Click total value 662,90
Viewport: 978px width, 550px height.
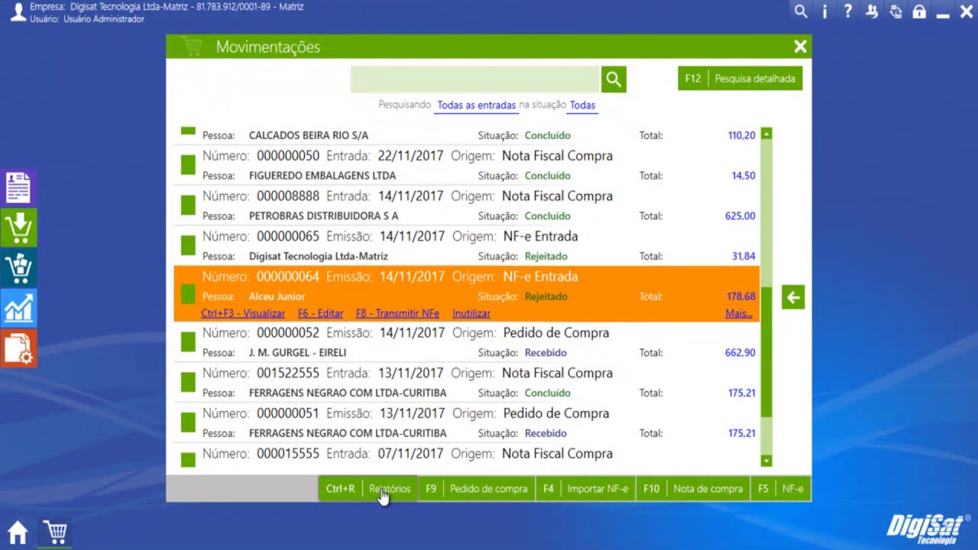[x=740, y=353]
